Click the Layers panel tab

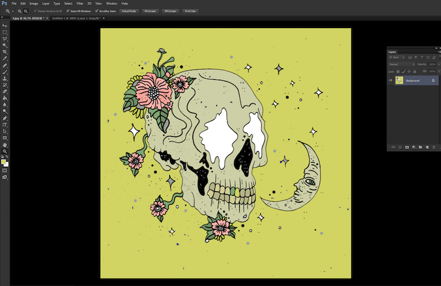(x=392, y=52)
